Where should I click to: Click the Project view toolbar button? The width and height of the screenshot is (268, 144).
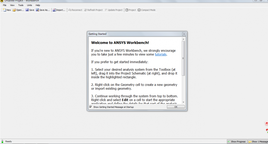click(131, 10)
